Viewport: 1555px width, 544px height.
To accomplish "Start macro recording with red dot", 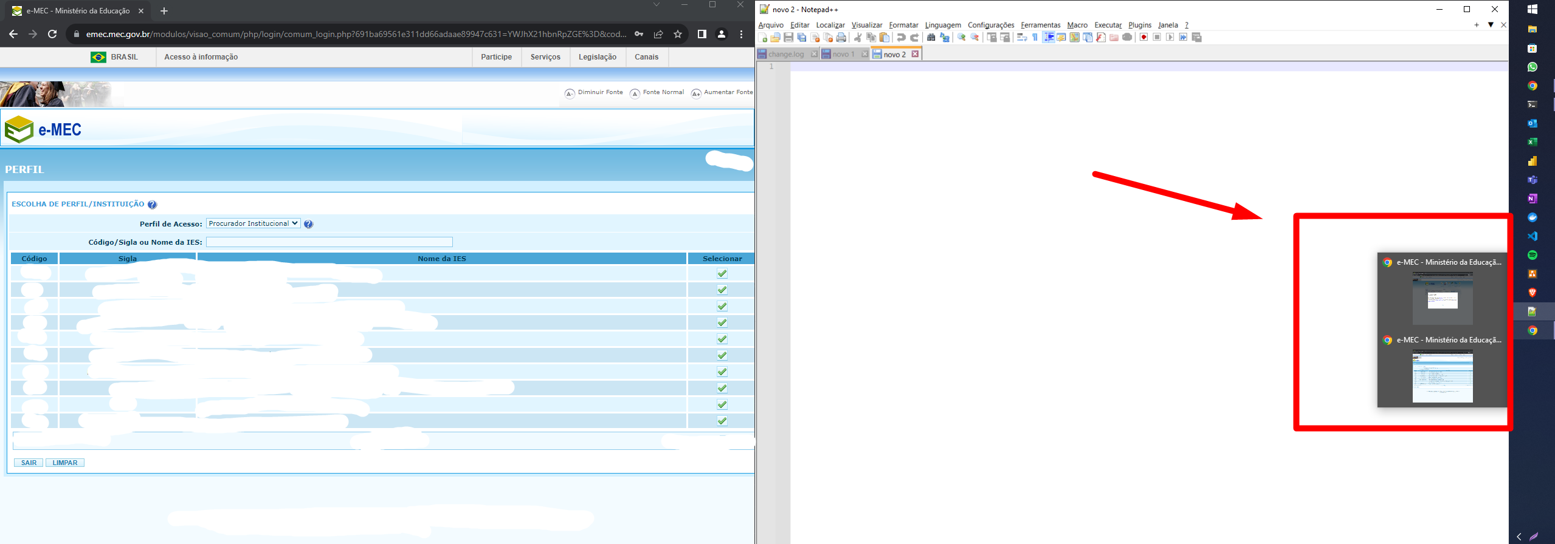I will (1143, 37).
